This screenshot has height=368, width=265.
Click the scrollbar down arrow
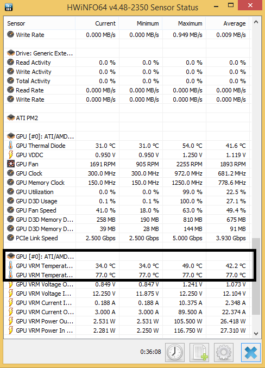click(x=256, y=334)
